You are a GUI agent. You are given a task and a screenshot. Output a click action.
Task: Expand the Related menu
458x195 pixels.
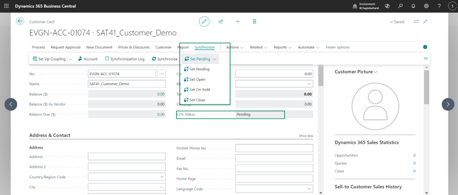(x=259, y=47)
